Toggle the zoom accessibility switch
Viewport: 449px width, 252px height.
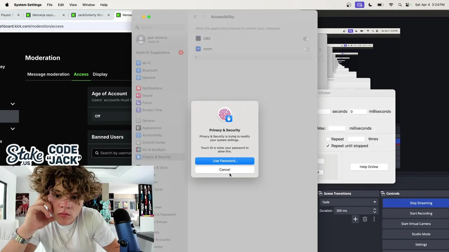point(306,49)
